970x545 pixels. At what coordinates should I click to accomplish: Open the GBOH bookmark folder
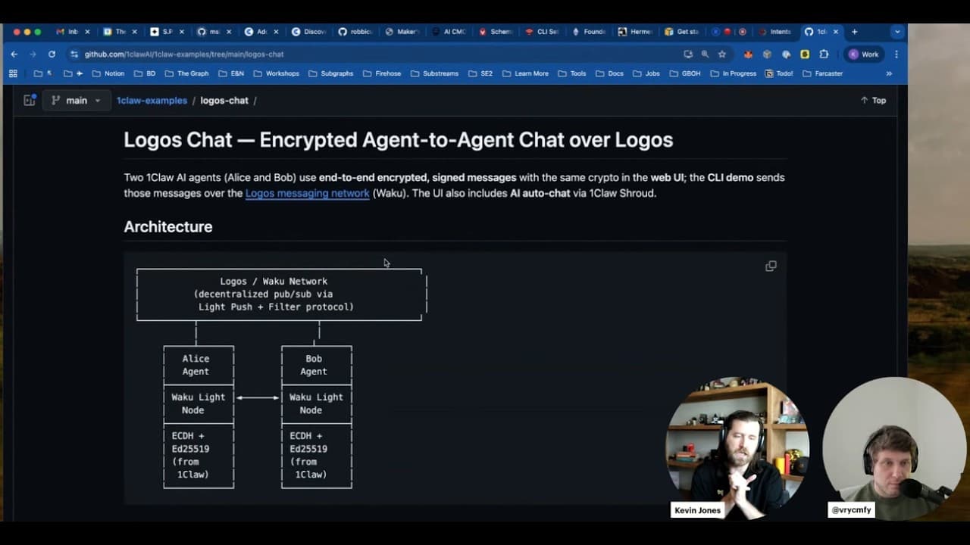pos(684,73)
